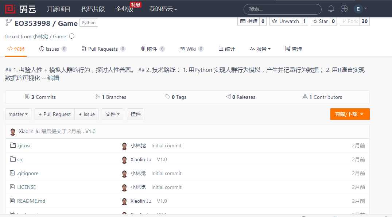Viewport: 392px width, 217px height.
Task: View 0 Tags
Action: click(x=176, y=97)
